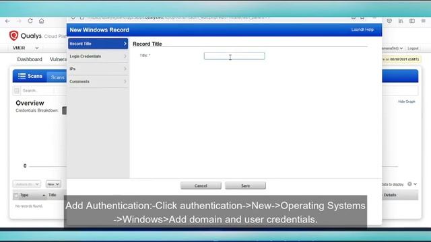
Task: Click the Qualys logo
Action: pyautogui.click(x=13, y=36)
